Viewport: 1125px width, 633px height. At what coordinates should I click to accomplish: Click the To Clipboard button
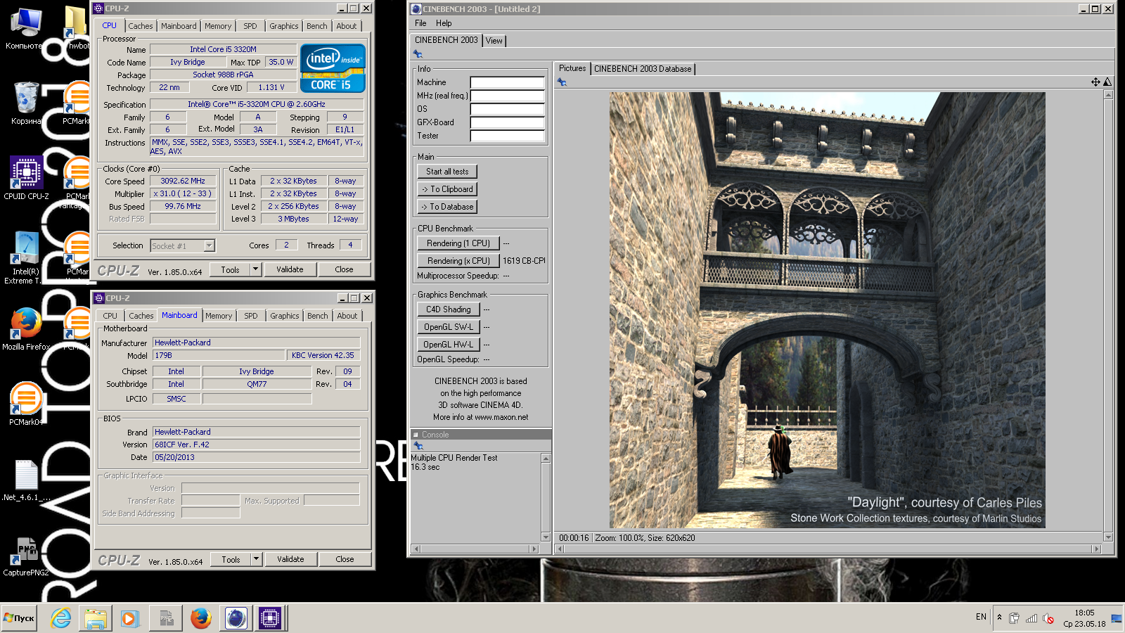pos(447,189)
